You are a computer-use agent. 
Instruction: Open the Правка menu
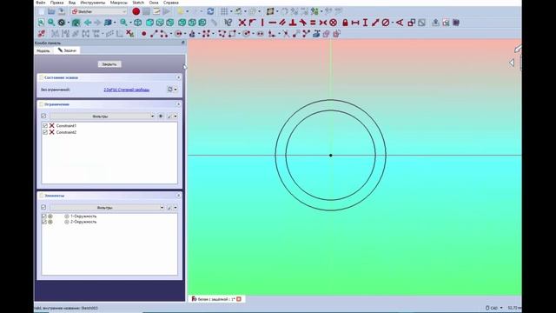(x=56, y=3)
